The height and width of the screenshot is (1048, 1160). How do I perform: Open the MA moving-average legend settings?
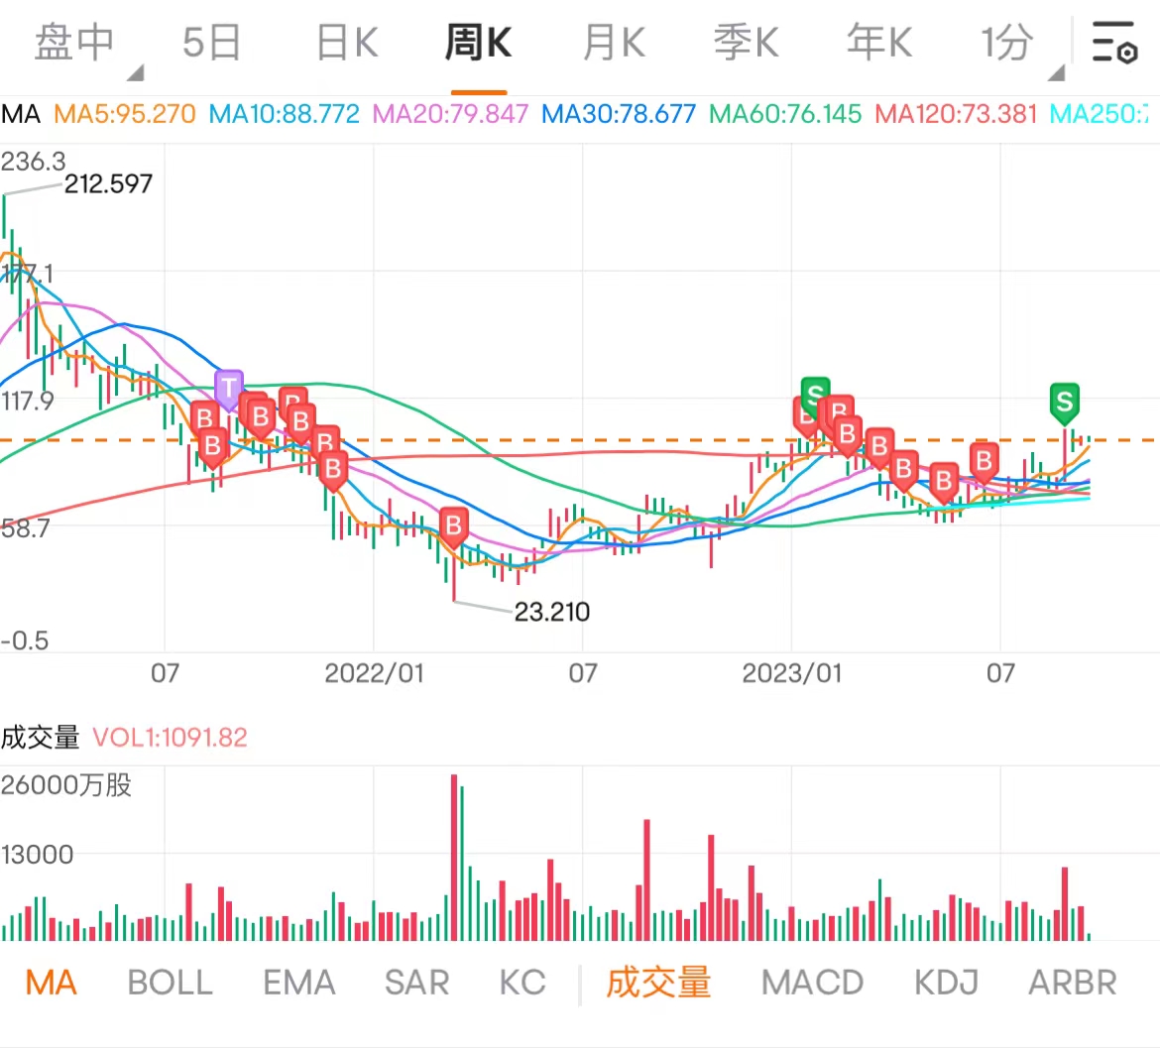[x=21, y=114]
